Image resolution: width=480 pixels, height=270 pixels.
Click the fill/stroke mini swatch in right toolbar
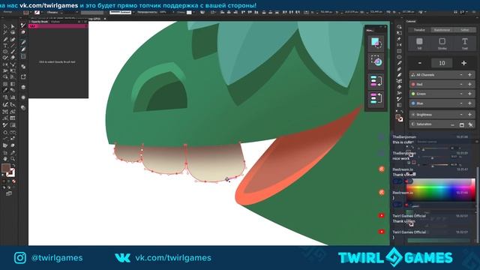pyautogui.click(x=399, y=118)
